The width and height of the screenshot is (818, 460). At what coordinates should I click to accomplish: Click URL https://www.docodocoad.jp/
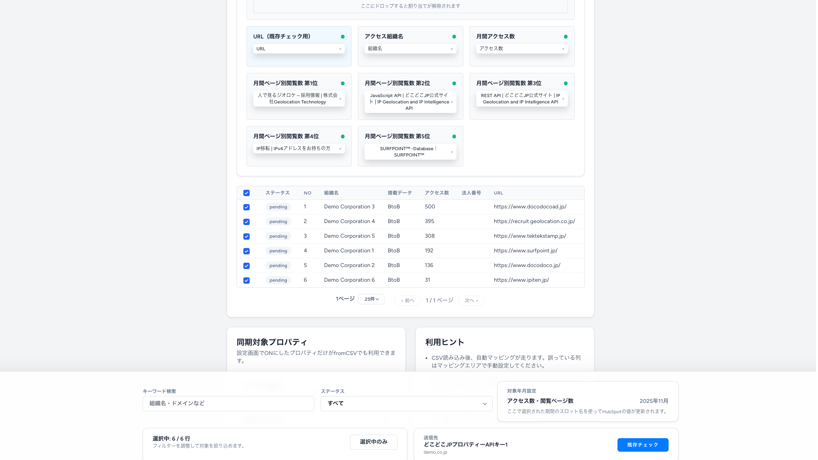tap(530, 207)
